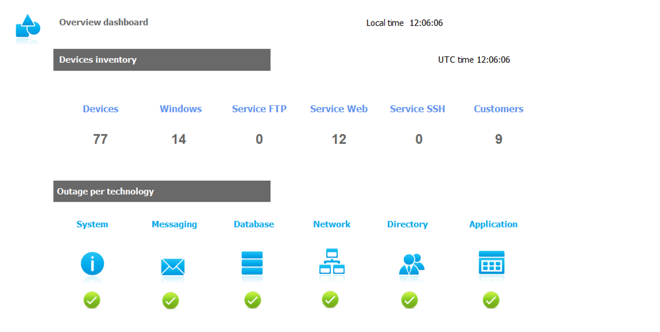660x332 pixels.
Task: Click green checkmark status under Application
Action: click(491, 301)
